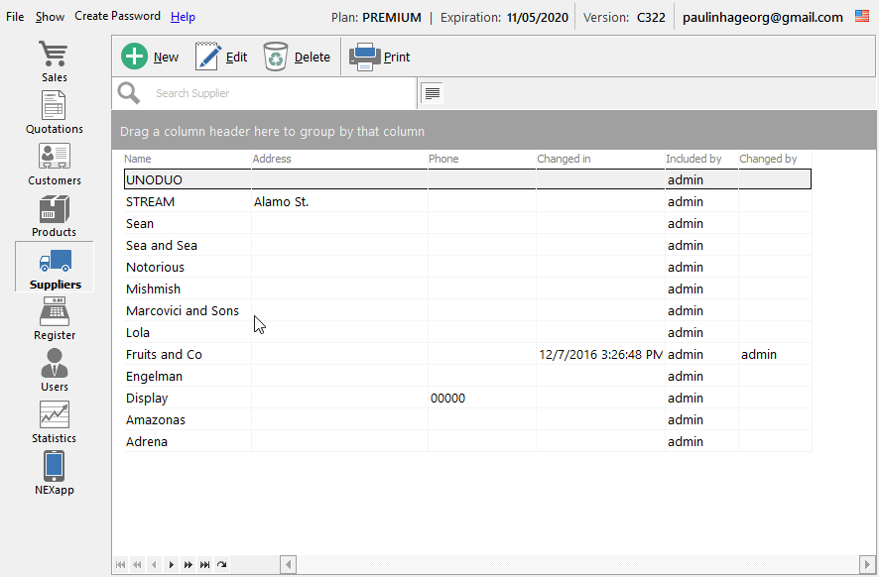Select the UNODUO supplier row
The height and width of the screenshot is (577, 879).
(x=467, y=179)
